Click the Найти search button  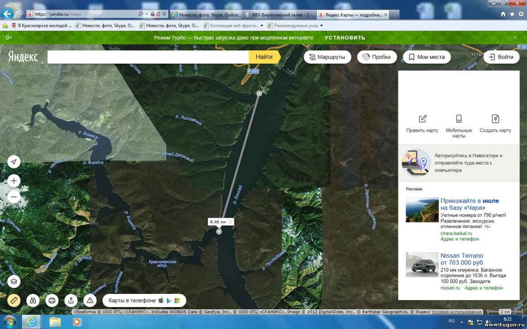[x=264, y=57]
